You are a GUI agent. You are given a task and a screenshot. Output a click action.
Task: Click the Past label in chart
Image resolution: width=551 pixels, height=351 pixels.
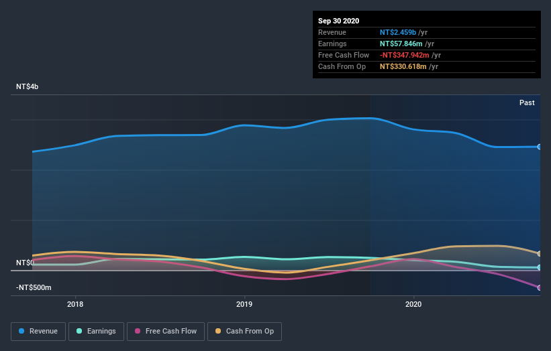(527, 102)
